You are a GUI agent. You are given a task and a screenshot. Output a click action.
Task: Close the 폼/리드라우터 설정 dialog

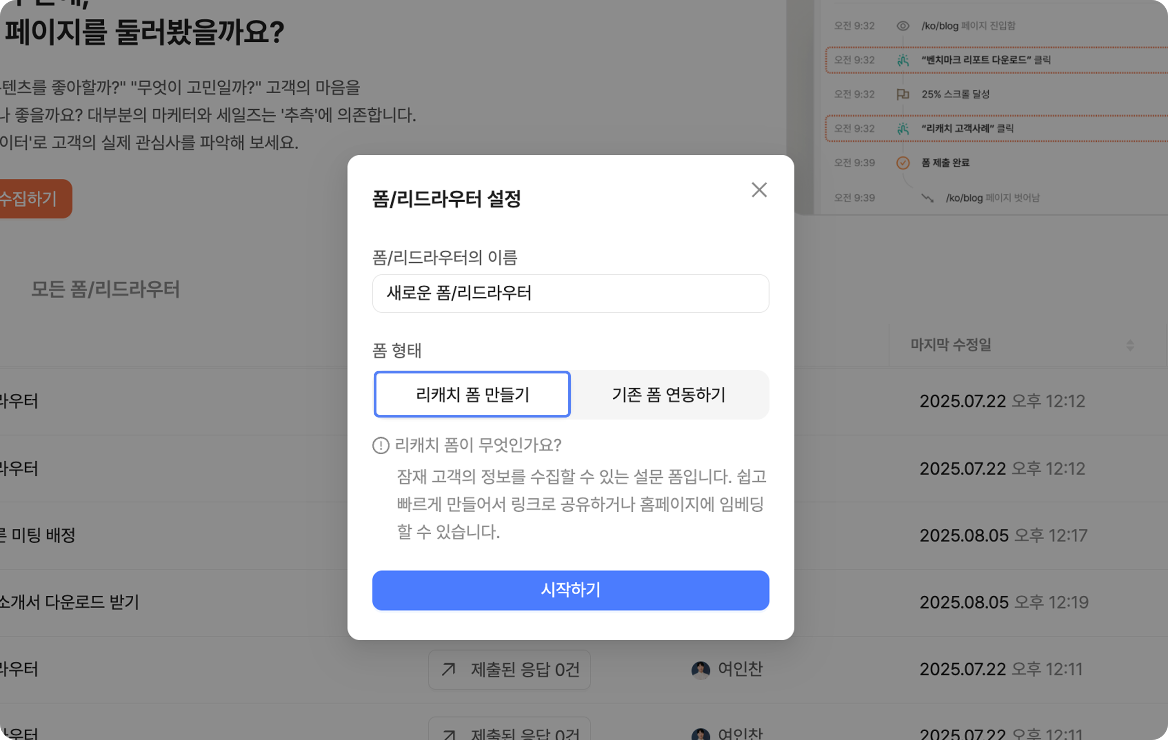758,190
